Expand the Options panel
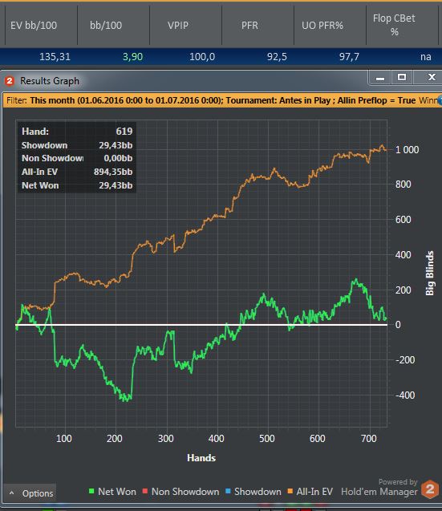442x511 pixels. pos(30,493)
